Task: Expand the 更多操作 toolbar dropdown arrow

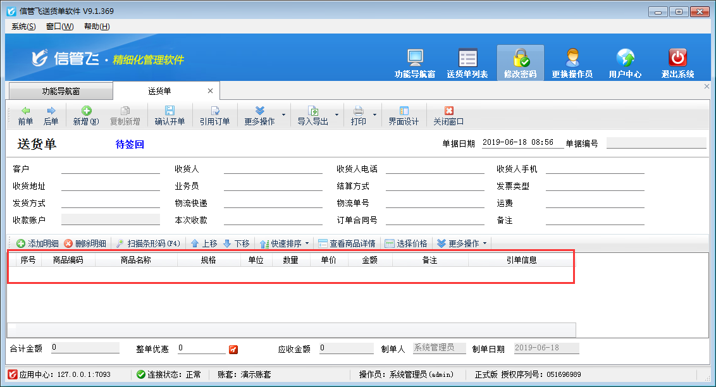Action: coord(283,115)
